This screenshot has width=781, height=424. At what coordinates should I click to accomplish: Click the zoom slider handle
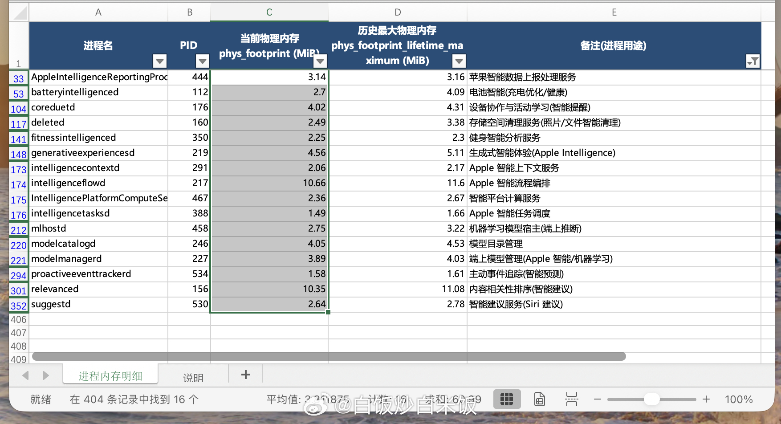(x=651, y=399)
